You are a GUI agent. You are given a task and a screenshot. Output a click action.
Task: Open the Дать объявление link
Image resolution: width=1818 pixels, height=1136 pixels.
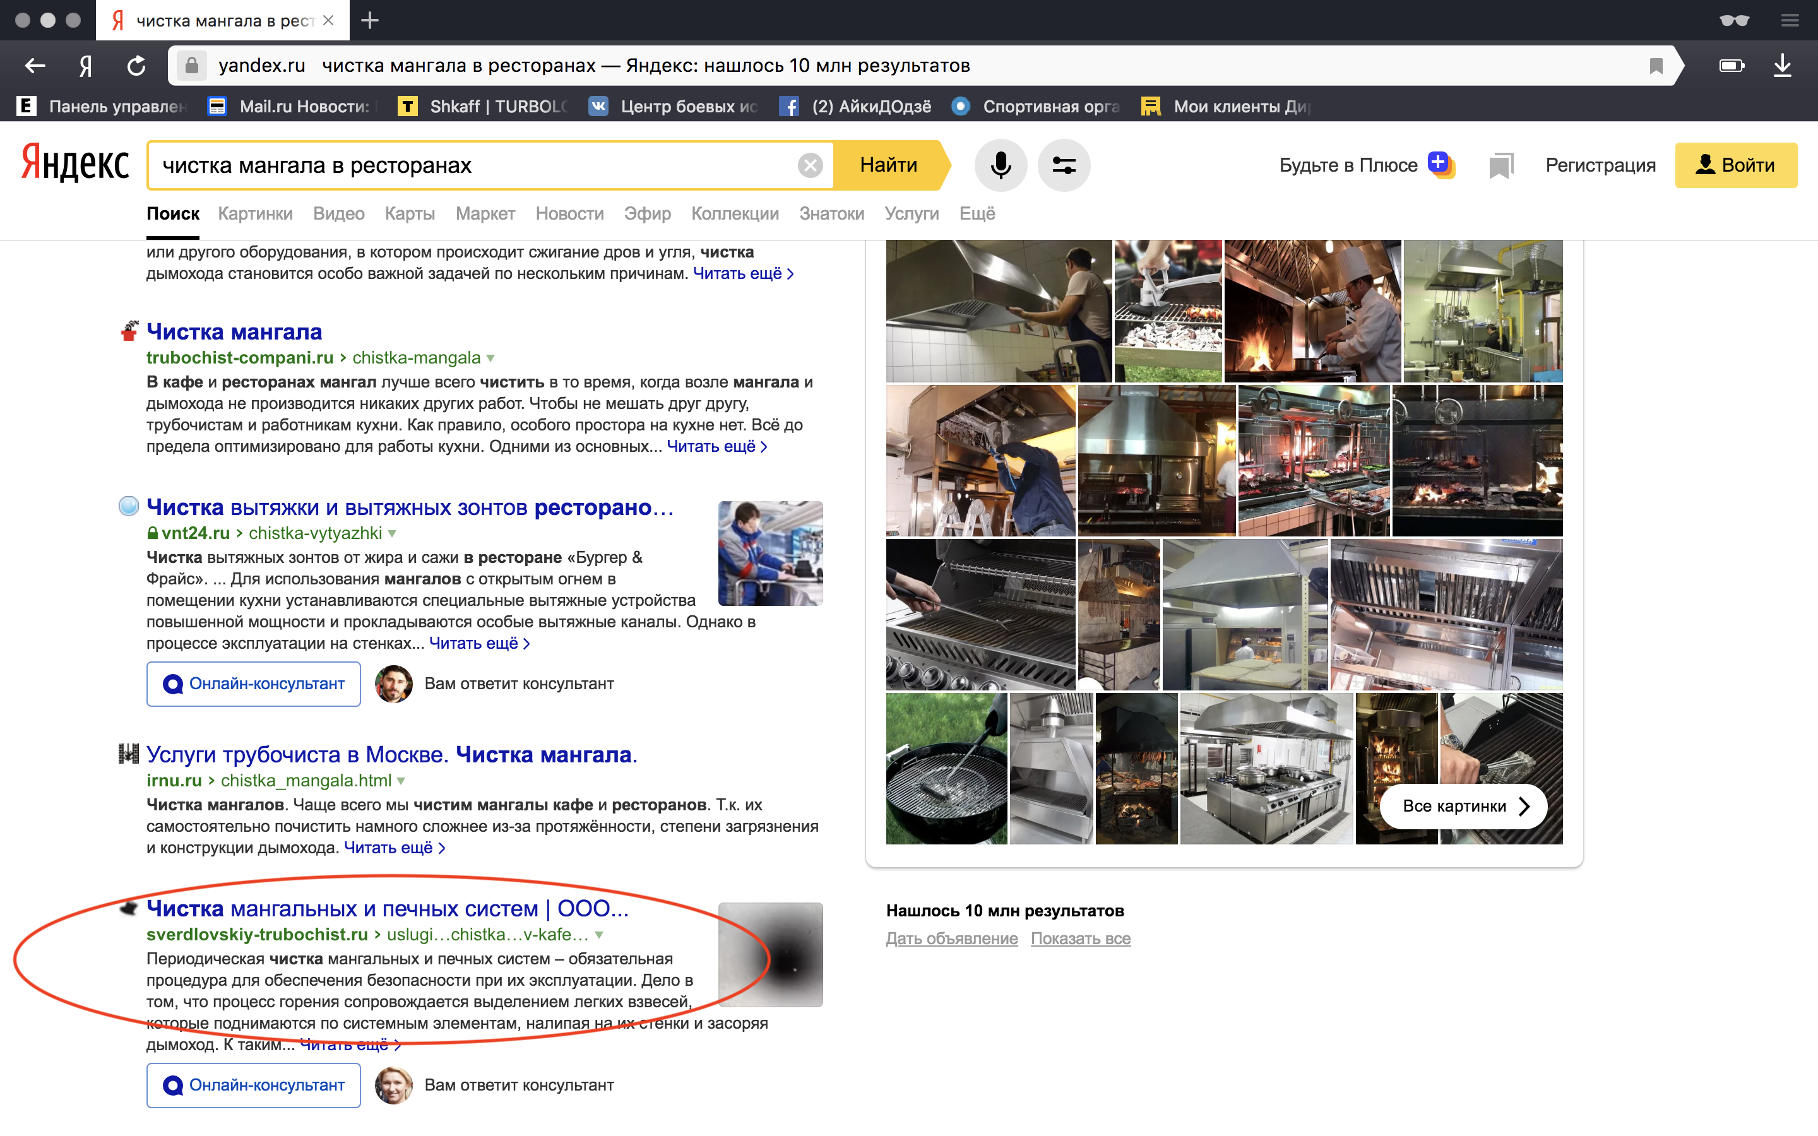coord(951,938)
